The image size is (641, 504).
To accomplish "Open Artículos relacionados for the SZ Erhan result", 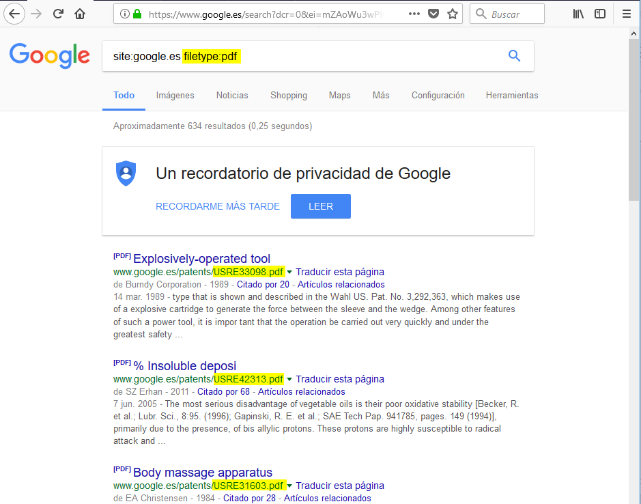I will (302, 391).
